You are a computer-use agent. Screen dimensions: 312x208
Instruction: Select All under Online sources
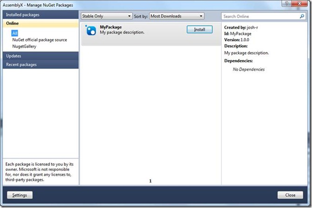pyautogui.click(x=15, y=33)
